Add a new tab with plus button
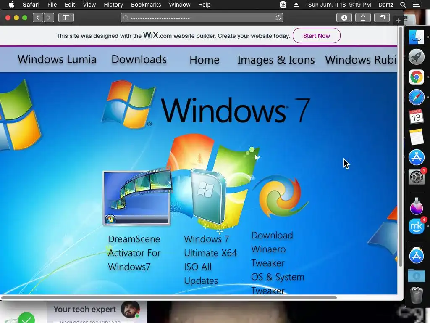This screenshot has width=430, height=323. pyautogui.click(x=398, y=20)
